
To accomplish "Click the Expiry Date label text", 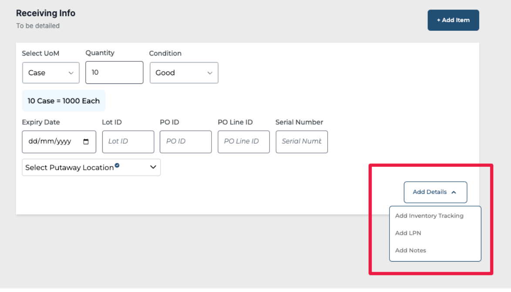I will 41,123.
